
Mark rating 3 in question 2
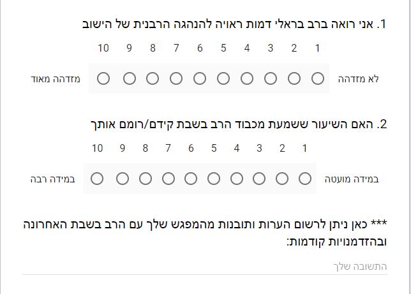[x=259, y=179]
